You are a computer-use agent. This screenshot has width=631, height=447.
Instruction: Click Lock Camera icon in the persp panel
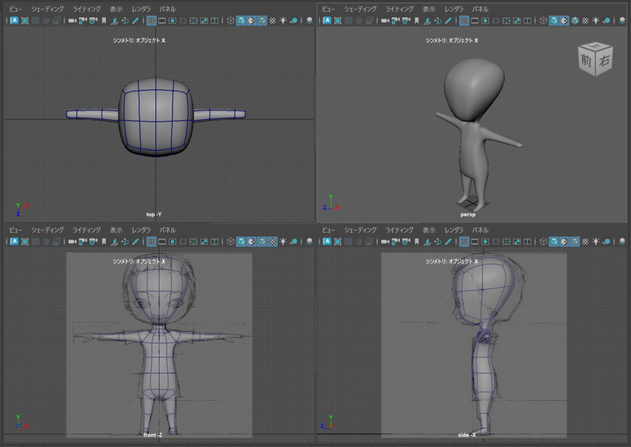pyautogui.click(x=395, y=20)
